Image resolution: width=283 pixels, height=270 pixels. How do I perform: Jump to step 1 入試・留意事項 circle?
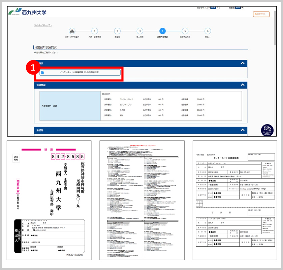(95, 31)
